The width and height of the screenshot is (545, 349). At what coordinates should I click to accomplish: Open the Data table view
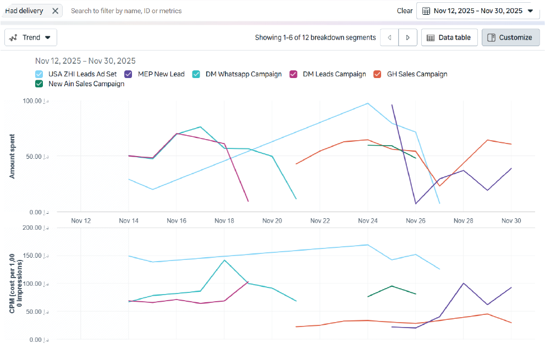[449, 37]
